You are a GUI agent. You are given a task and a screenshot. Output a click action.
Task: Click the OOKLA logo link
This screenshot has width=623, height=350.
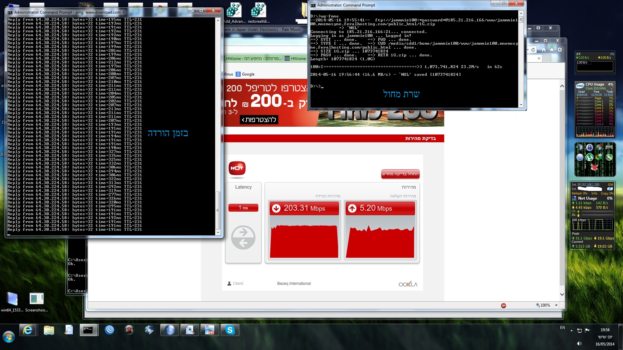[408, 284]
